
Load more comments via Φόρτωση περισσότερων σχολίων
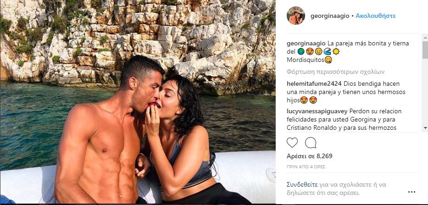(x=335, y=72)
